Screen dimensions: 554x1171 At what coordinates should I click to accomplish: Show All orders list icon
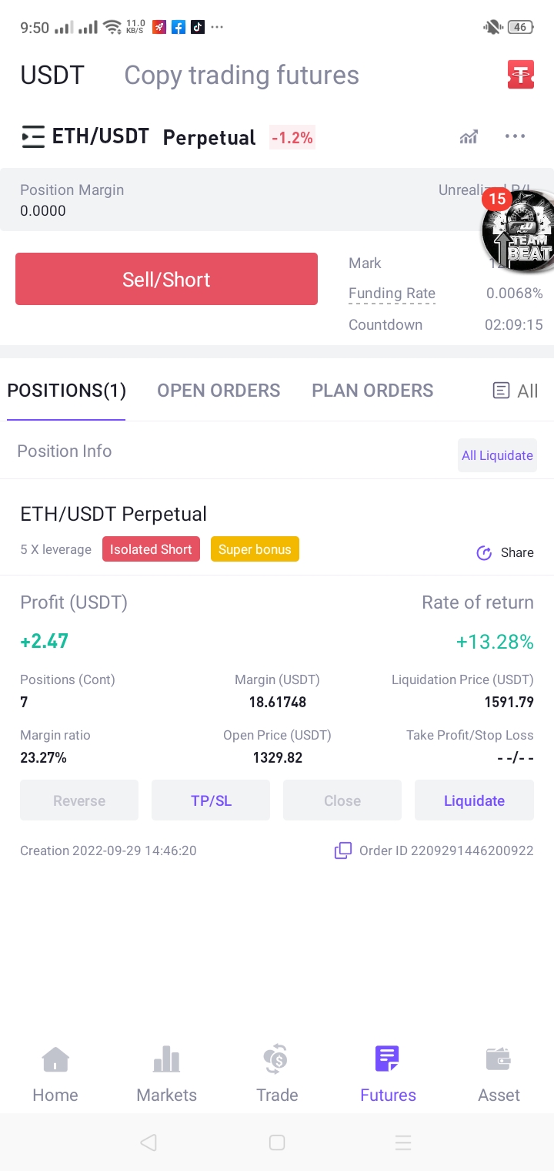pos(501,391)
